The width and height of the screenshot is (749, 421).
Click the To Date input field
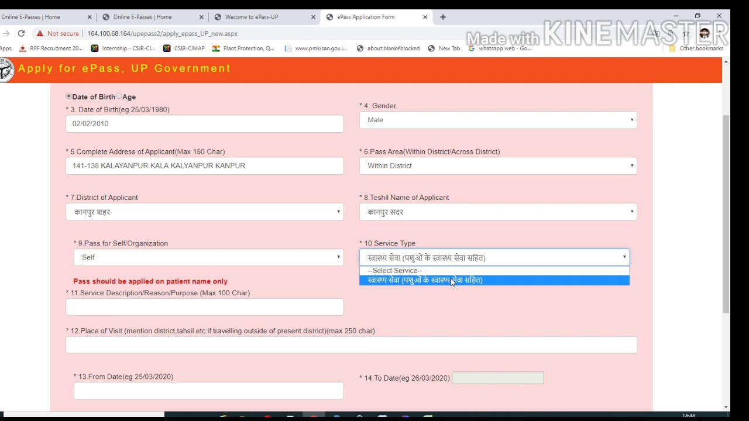[498, 378]
